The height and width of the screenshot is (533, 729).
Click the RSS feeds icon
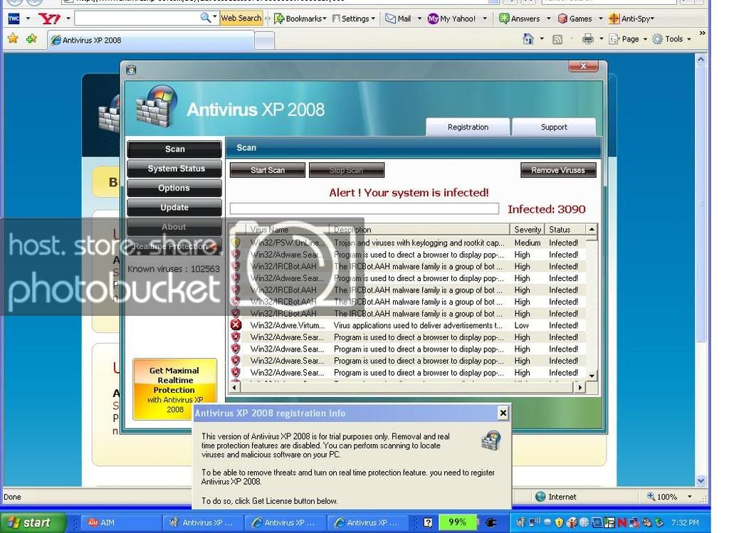(x=558, y=39)
